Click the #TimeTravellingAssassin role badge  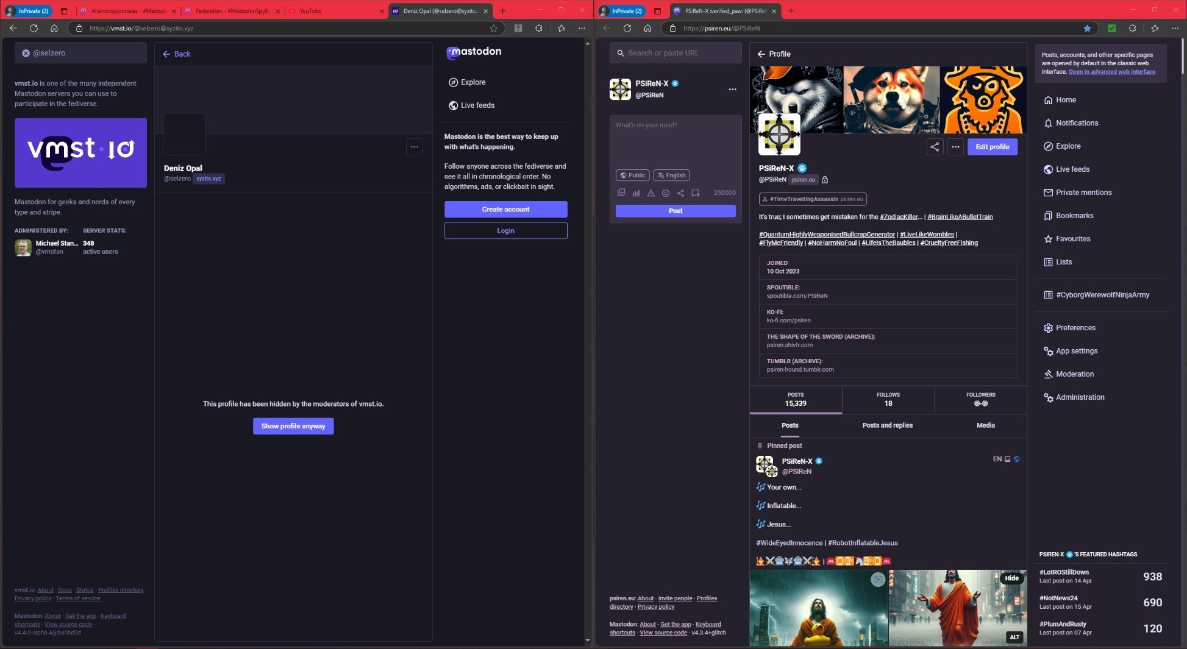813,199
